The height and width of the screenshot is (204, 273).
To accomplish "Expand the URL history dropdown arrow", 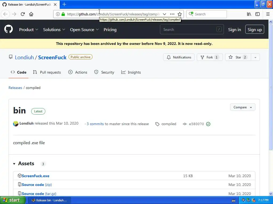I will click(164, 14).
